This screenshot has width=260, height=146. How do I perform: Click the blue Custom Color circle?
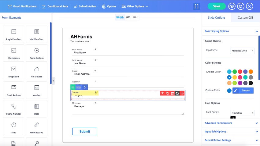(229, 91)
